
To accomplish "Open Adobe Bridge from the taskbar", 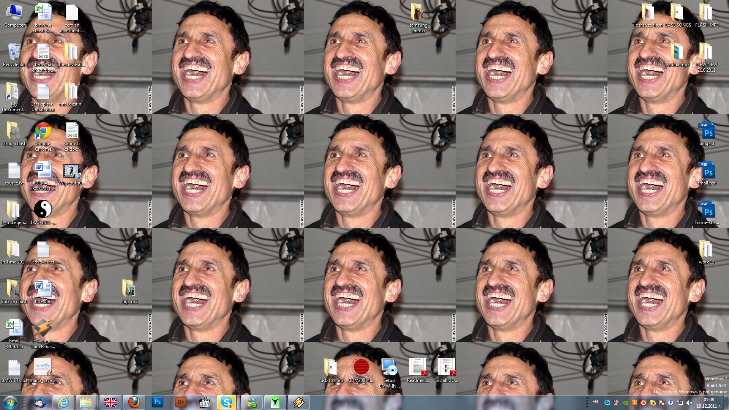I will [x=181, y=402].
